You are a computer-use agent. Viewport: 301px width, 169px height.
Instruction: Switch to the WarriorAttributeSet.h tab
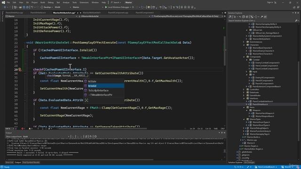92,13
